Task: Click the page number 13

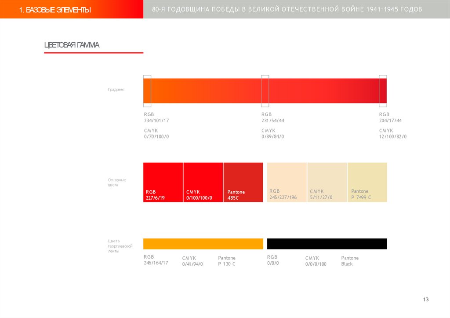Action: pyautogui.click(x=426, y=300)
